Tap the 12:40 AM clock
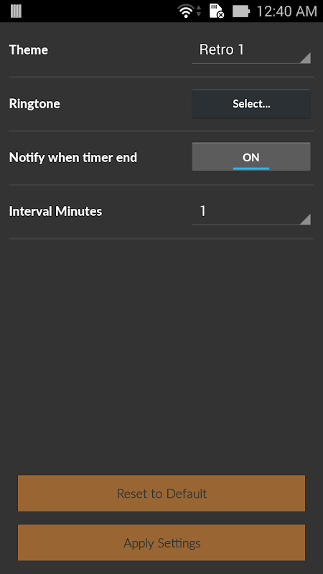The height and width of the screenshot is (574, 323). pyautogui.click(x=286, y=11)
